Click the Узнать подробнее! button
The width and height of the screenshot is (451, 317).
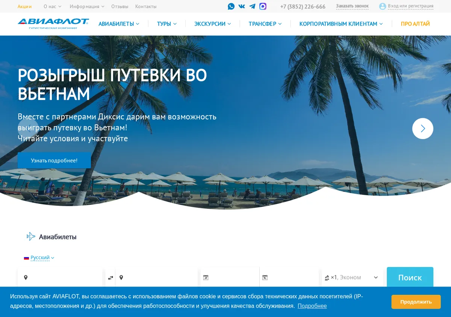point(54,160)
